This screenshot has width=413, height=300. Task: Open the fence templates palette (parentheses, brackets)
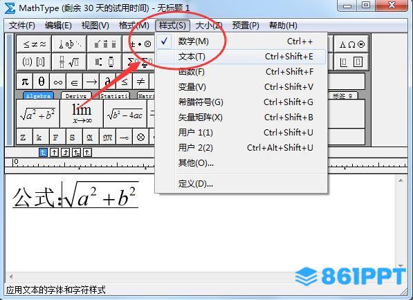[34, 62]
